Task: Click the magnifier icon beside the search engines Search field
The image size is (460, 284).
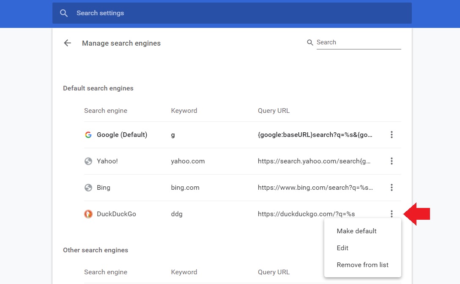Action: point(310,42)
